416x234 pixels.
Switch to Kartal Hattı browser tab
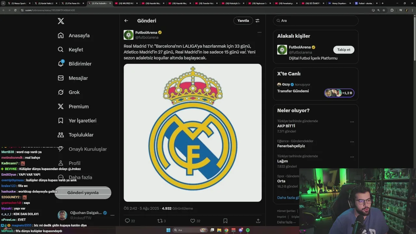pyautogui.click(x=45, y=3)
